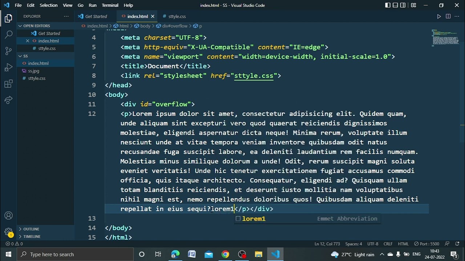
Task: Close index.html in Open Editors
Action: (x=28, y=41)
